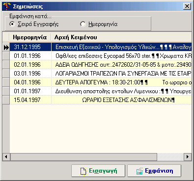The width and height of the screenshot is (194, 181).
Task: Close the Σημειώσεις window
Action: pos(187,6)
